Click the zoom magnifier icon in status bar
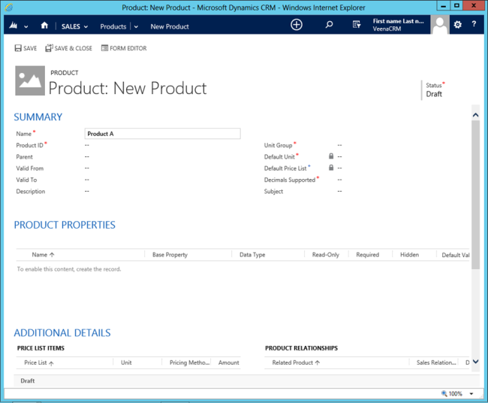The image size is (488, 403). click(x=444, y=393)
